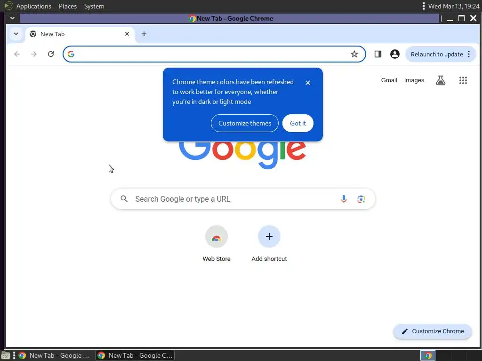The width and height of the screenshot is (482, 361).
Task: Search by image with Lens icon
Action: click(361, 199)
